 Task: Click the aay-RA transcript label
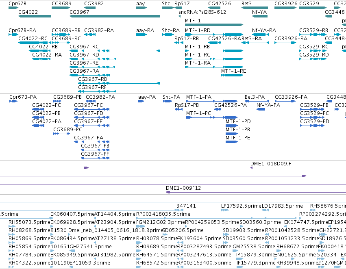pyautogui.click(x=145, y=30)
